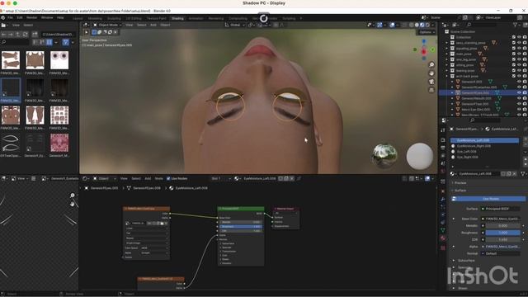Click the blue Z axis on navigation gizmo
The height and width of the screenshot is (297, 528).
[x=424, y=41]
